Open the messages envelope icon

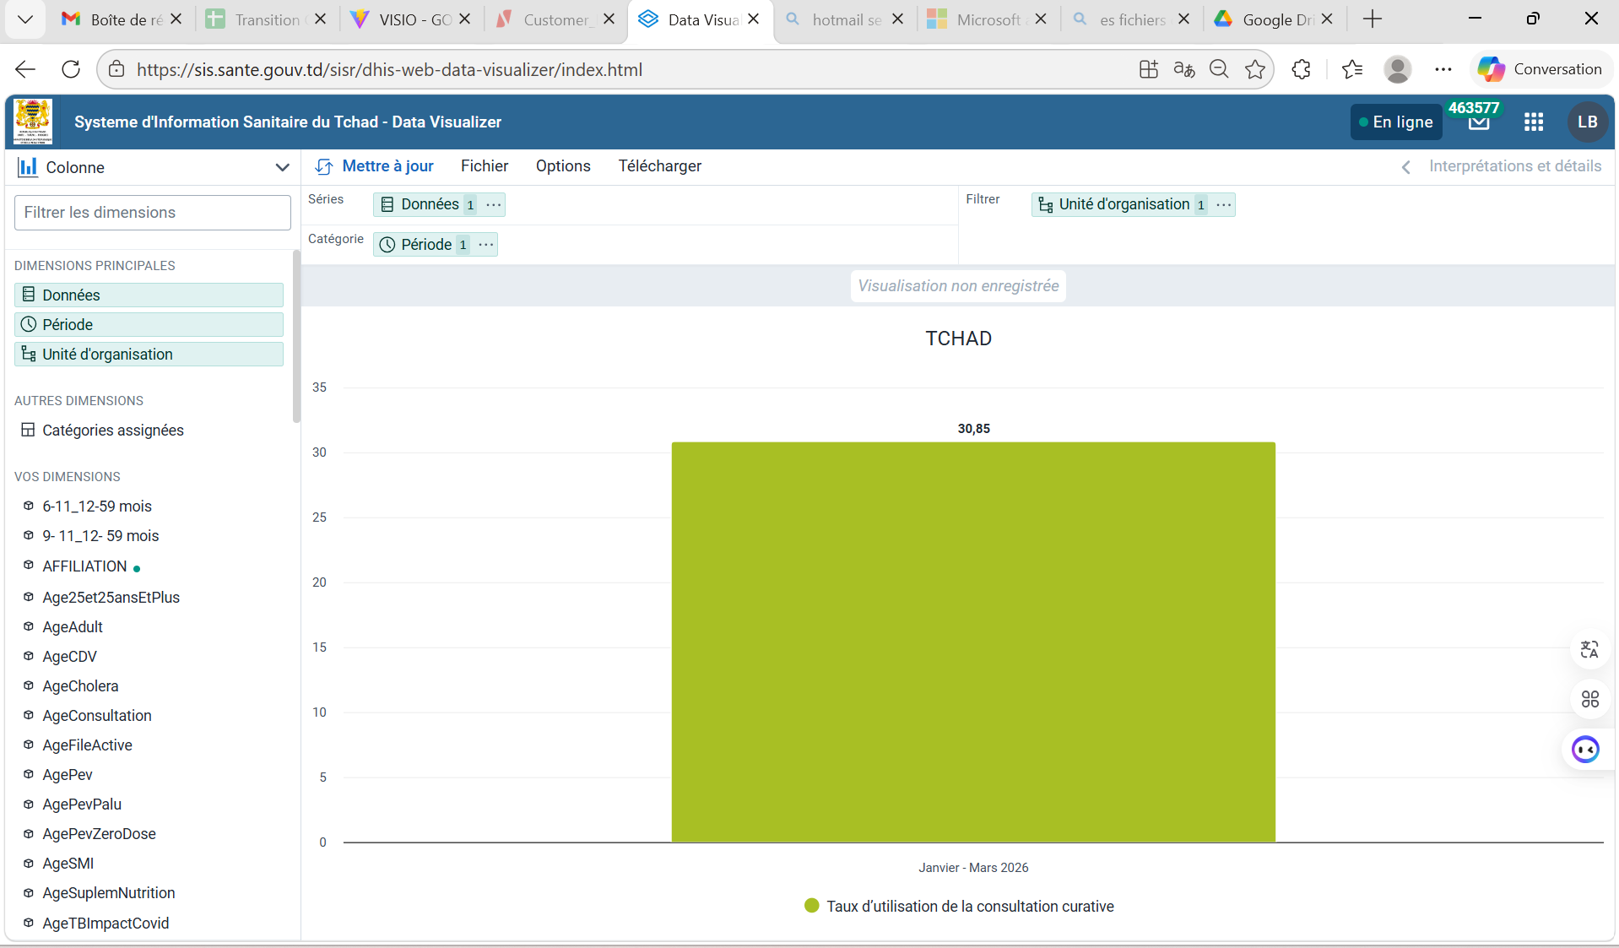tap(1479, 124)
